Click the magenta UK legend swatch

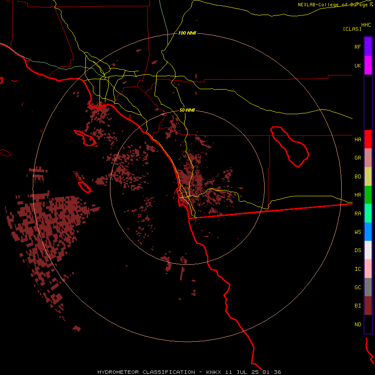[x=368, y=65]
